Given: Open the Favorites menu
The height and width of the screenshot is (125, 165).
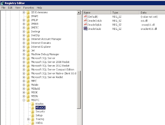Looking at the screenshot, I should pos(29,8).
